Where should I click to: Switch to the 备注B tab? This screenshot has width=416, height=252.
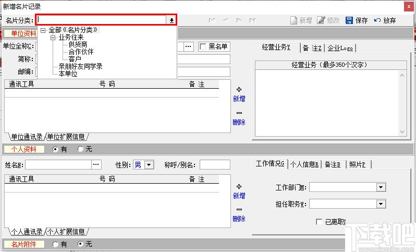point(333,165)
